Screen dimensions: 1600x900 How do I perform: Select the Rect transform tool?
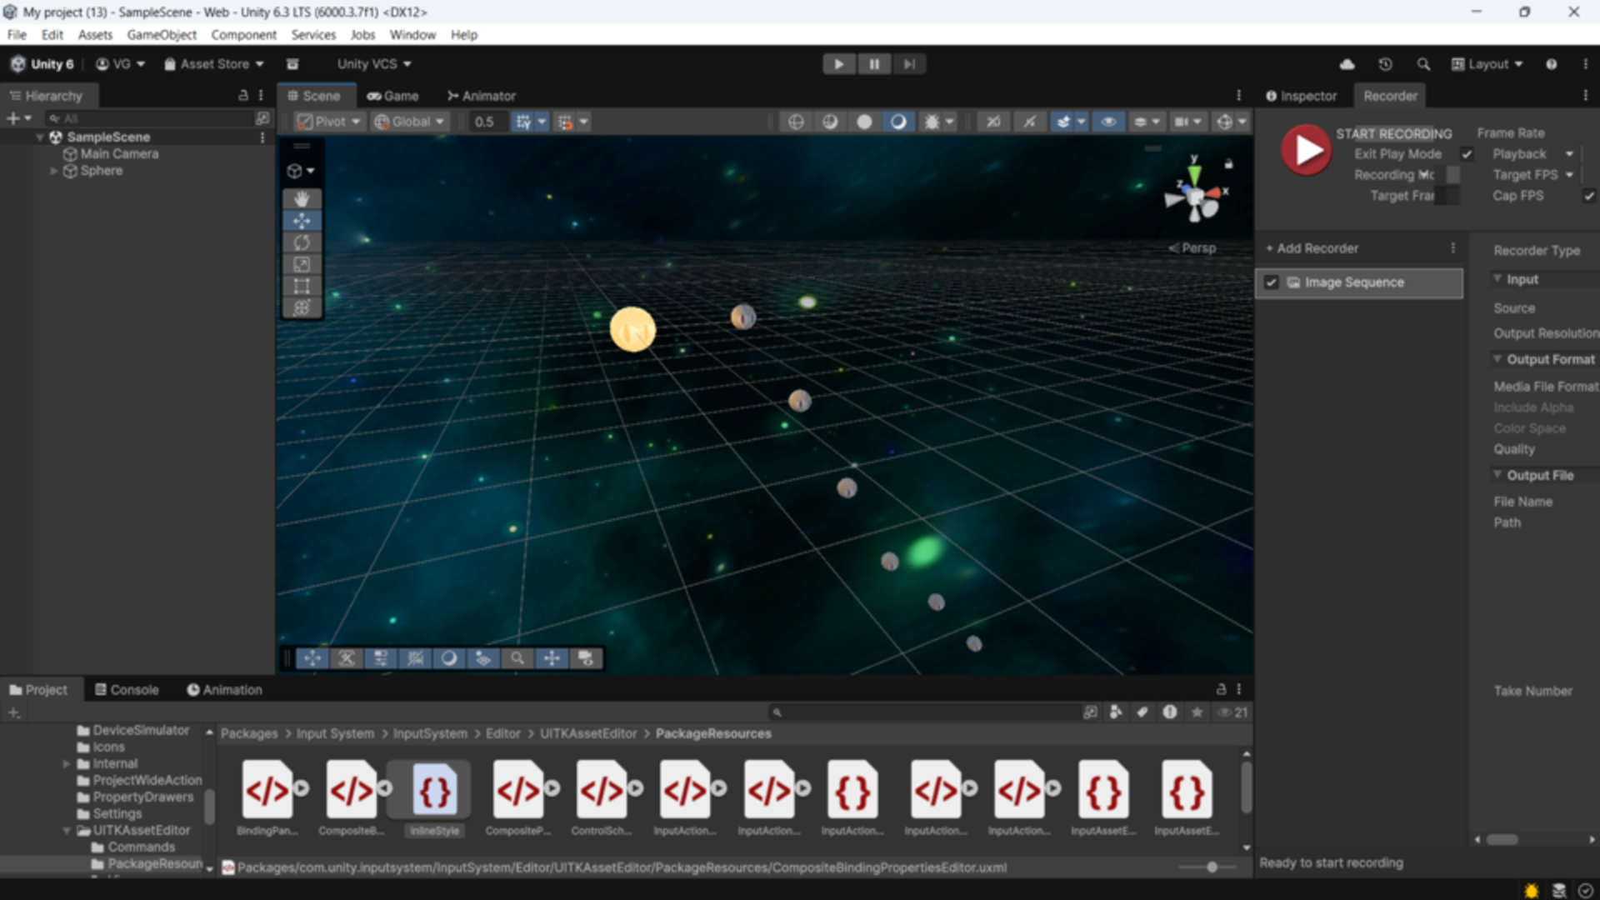point(302,287)
